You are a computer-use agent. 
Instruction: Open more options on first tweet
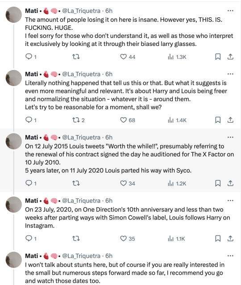[x=230, y=11]
